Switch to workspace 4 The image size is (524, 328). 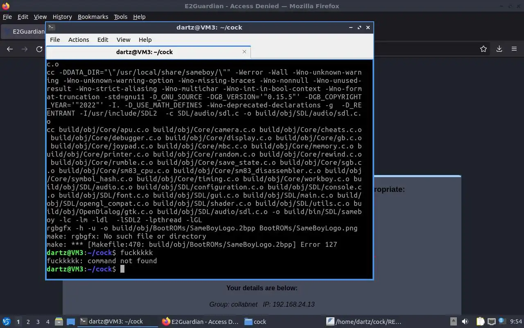[x=48, y=322]
